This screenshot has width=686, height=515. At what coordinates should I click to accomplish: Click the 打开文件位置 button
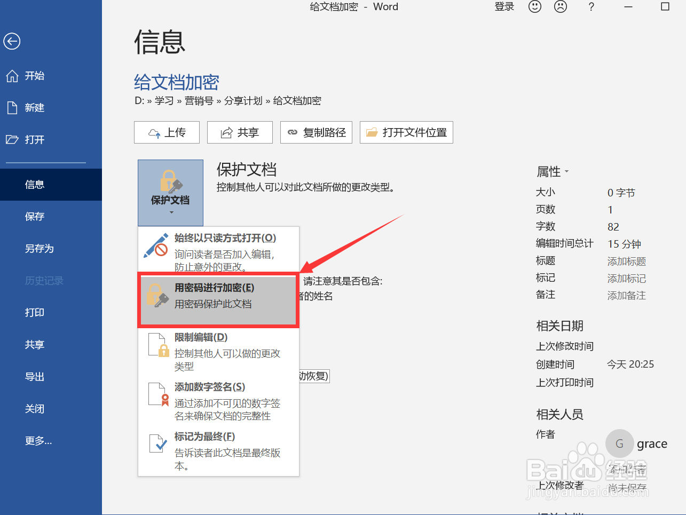(406, 132)
